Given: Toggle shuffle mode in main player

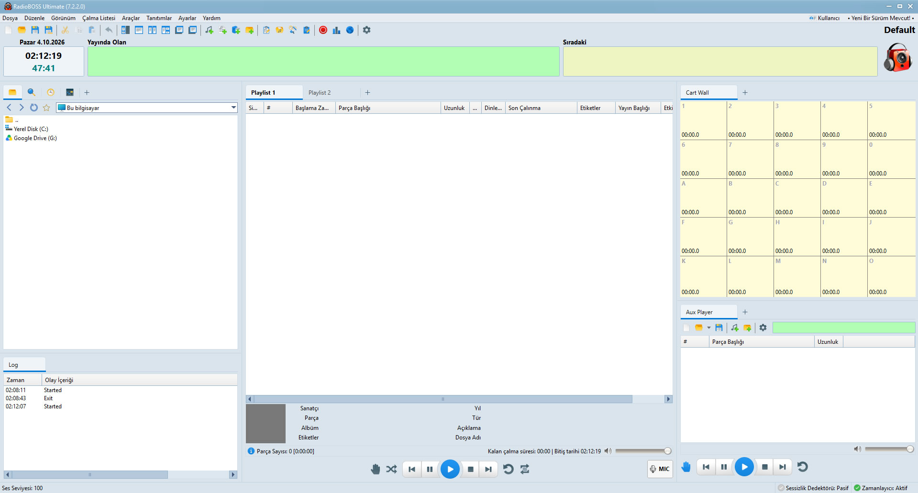Looking at the screenshot, I should [391, 469].
